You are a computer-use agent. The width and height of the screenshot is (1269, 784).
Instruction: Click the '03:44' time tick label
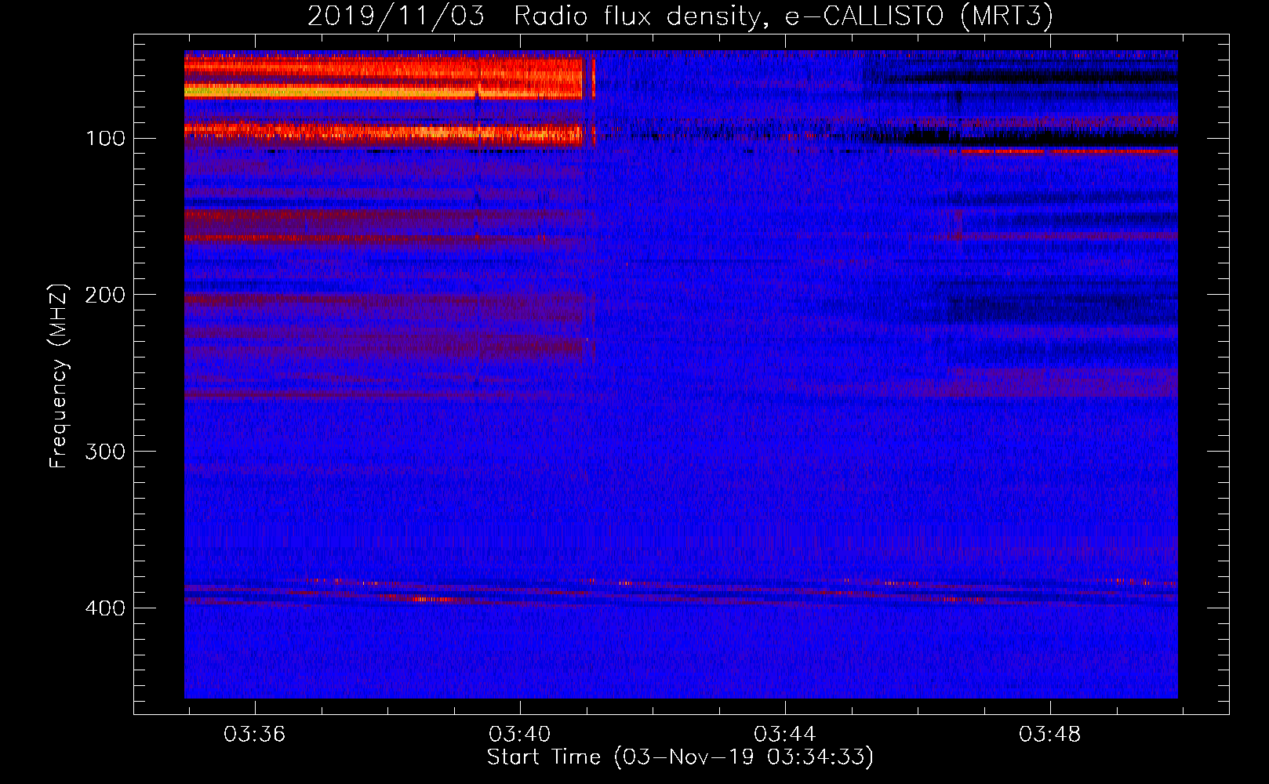click(x=785, y=735)
